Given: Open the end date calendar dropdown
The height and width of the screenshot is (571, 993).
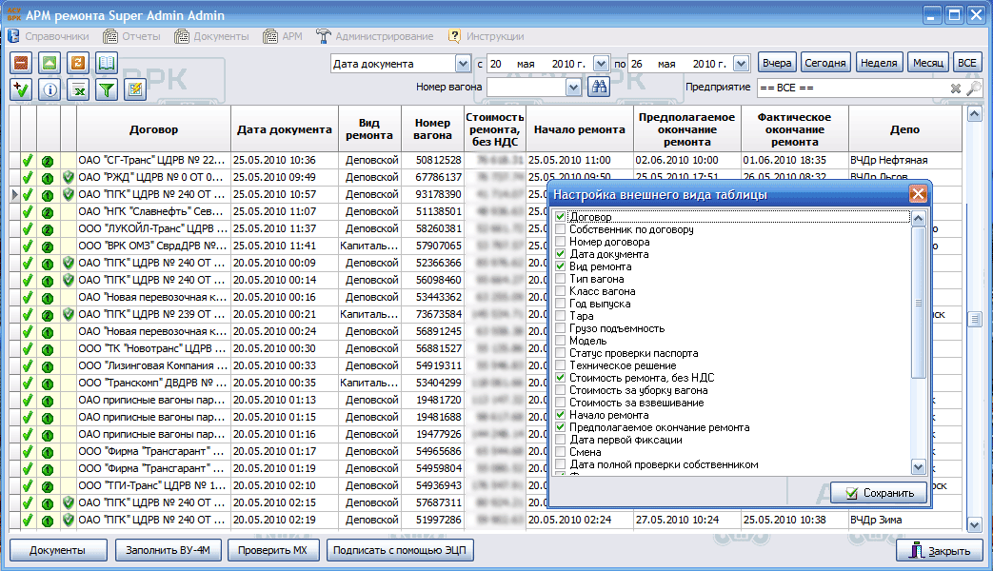Looking at the screenshot, I should 741,64.
